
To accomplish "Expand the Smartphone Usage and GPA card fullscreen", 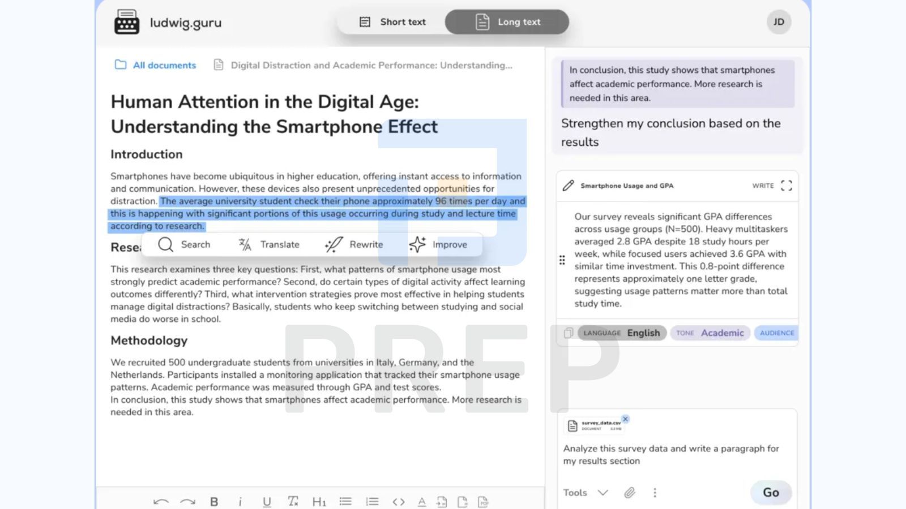I will click(x=786, y=186).
